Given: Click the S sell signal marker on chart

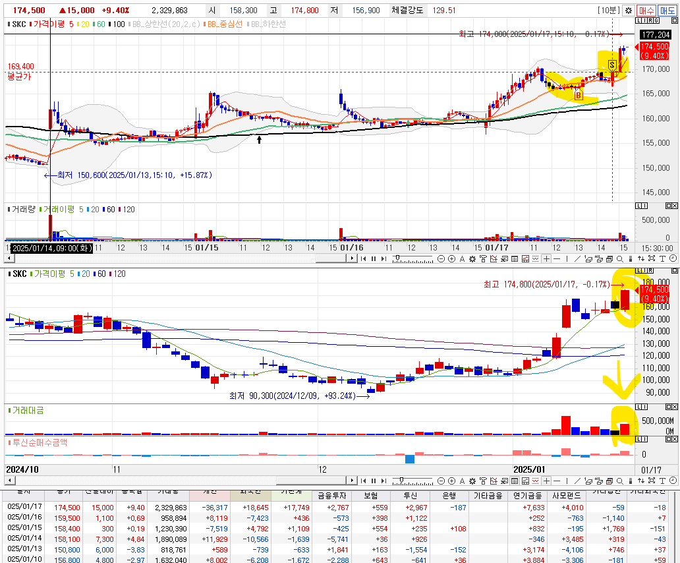Looking at the screenshot, I should pos(612,65).
